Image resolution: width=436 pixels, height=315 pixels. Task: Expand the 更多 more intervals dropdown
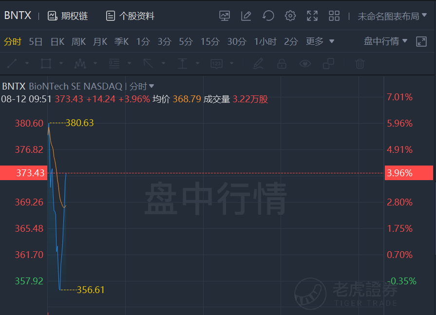coord(320,41)
